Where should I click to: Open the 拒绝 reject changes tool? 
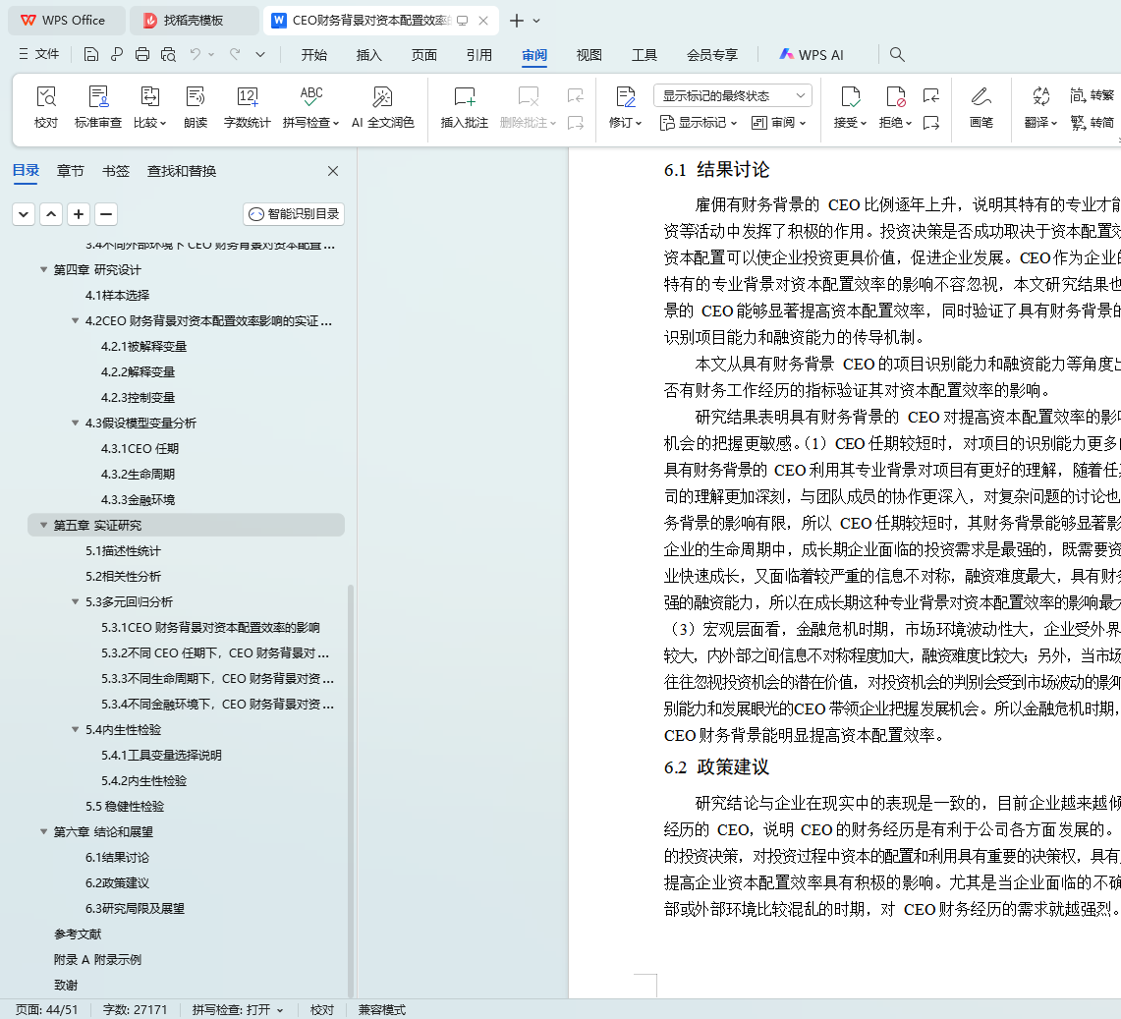(895, 107)
